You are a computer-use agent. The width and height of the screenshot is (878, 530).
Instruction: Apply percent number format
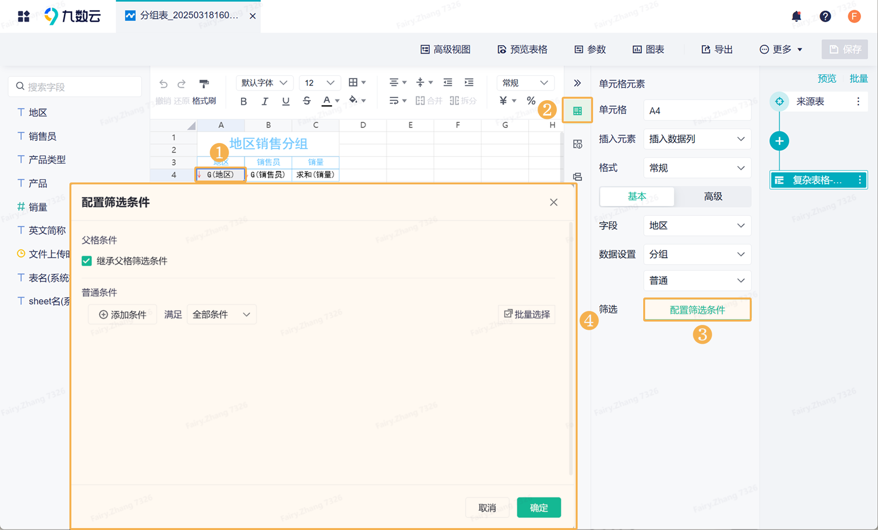tap(531, 101)
